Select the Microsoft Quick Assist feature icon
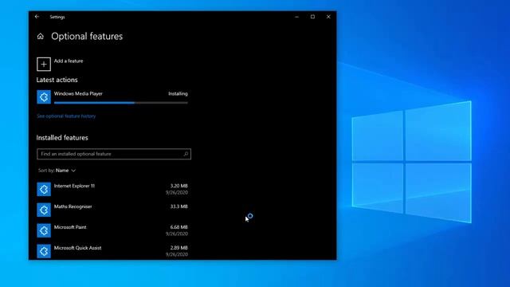This screenshot has height=287, width=510. [x=44, y=251]
